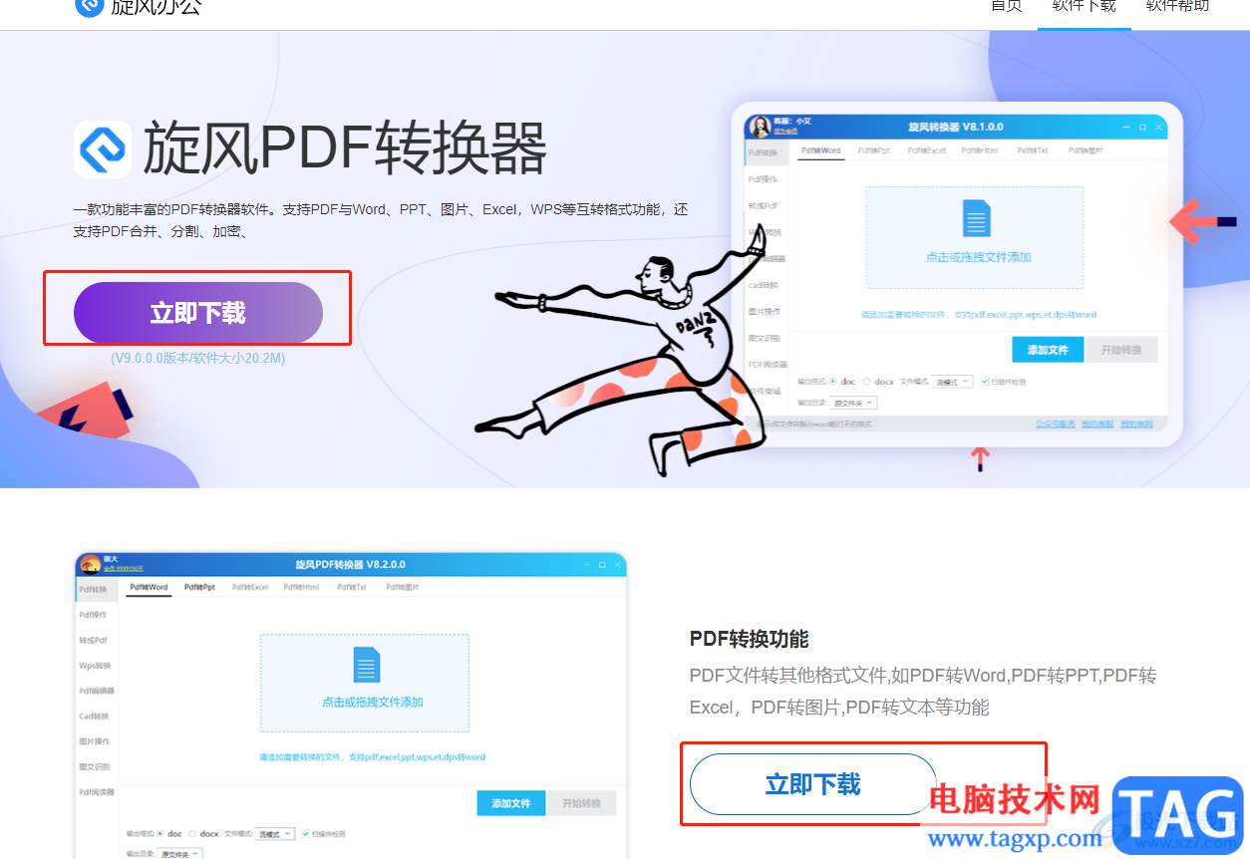1250x859 pixels.
Task: Switch to Pdf转Word tab in V8.2.0.0 window
Action: click(150, 588)
